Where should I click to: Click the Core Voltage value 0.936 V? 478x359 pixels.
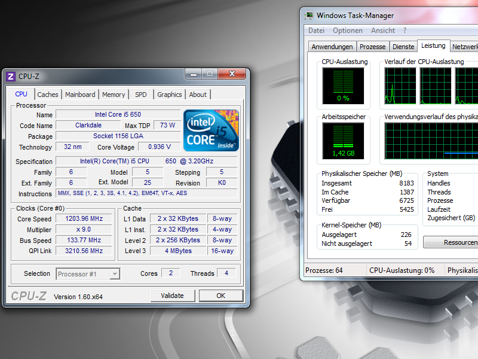pos(159,147)
